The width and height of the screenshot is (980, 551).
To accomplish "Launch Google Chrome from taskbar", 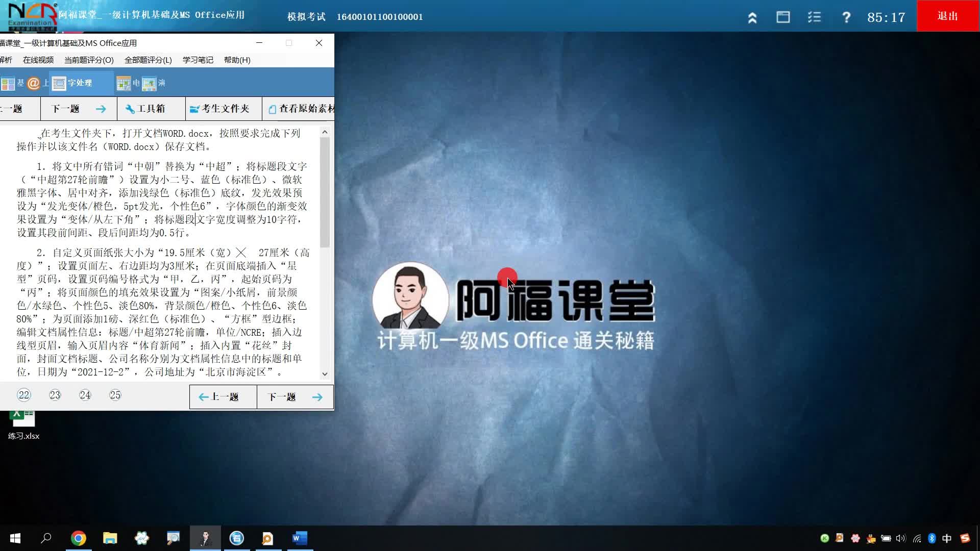I will [78, 538].
